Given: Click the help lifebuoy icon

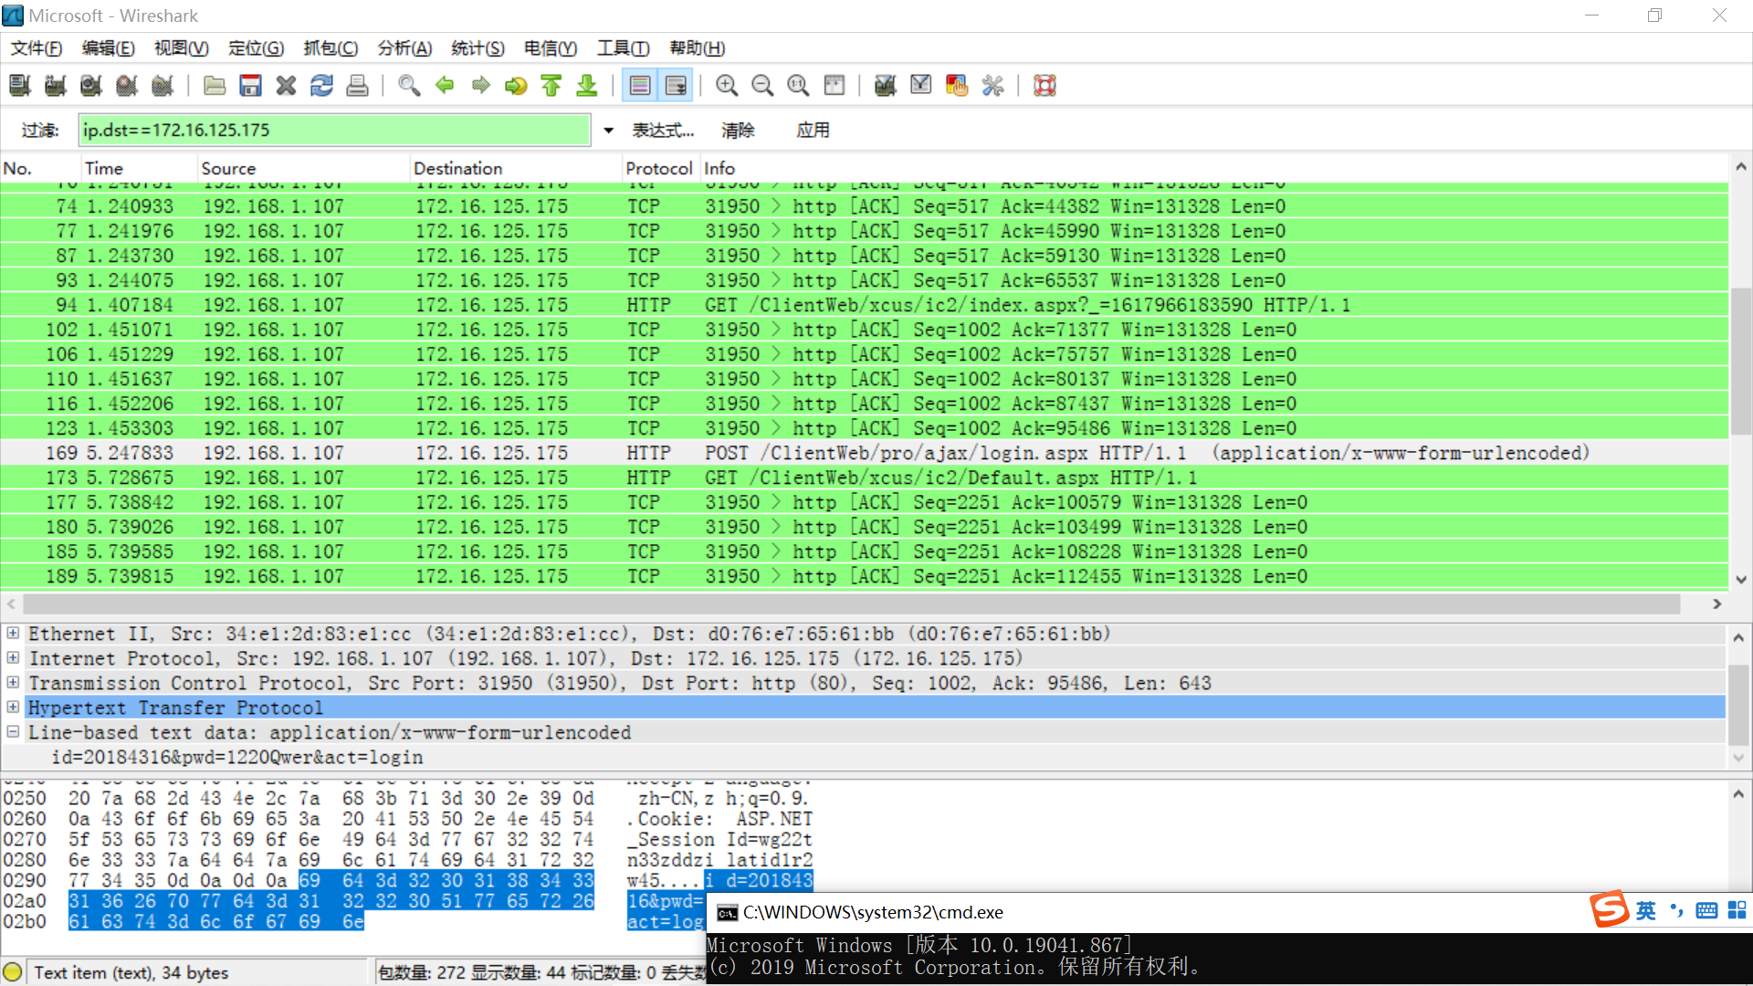Looking at the screenshot, I should pyautogui.click(x=1044, y=86).
